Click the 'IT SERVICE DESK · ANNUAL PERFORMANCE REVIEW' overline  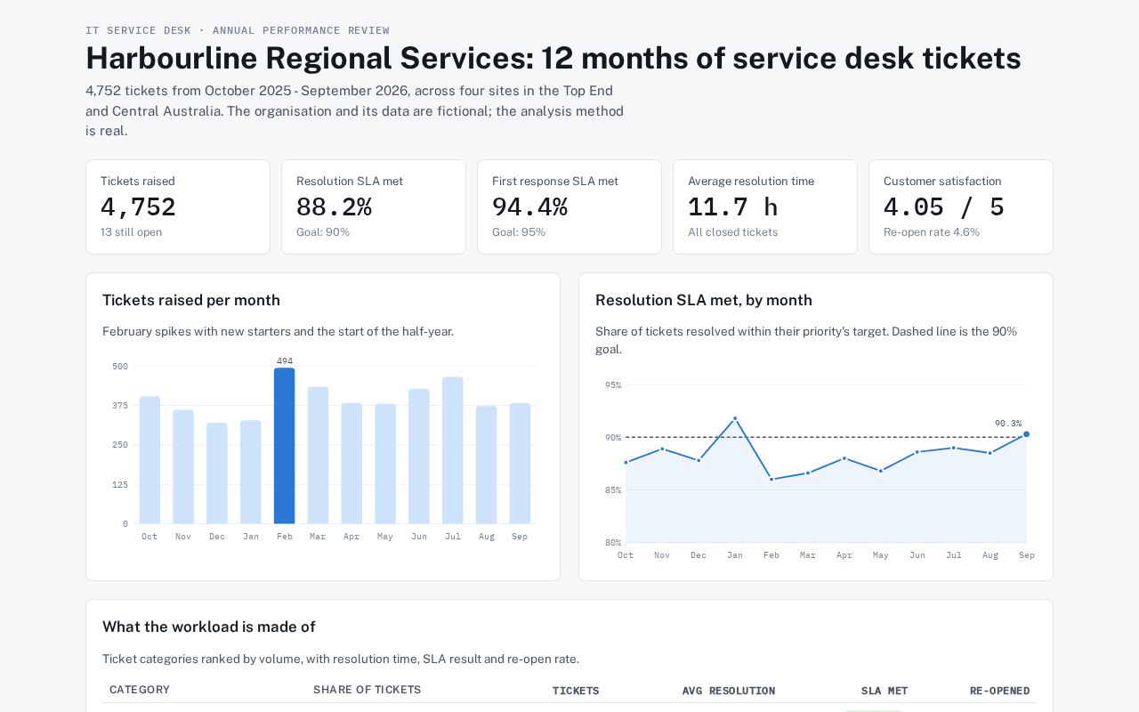(238, 30)
